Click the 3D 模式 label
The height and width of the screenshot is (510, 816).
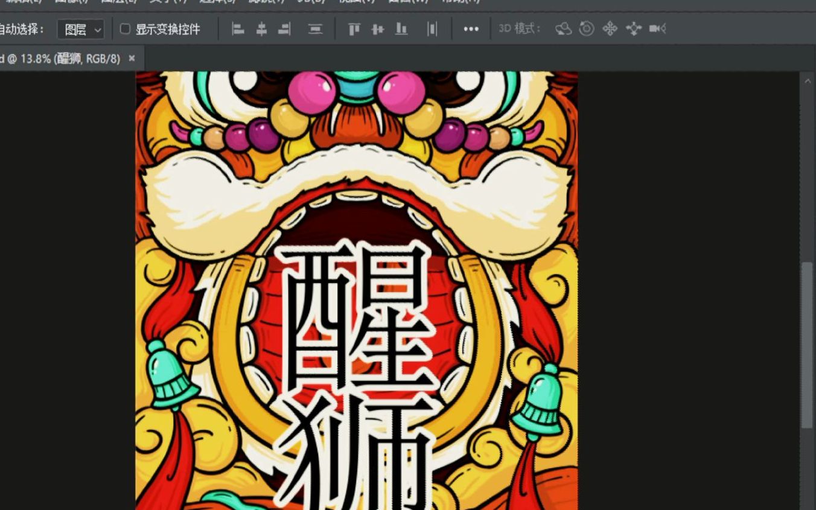[x=520, y=29]
